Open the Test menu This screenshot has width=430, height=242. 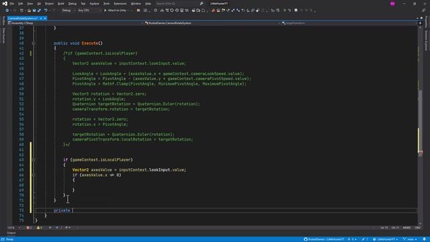(x=83, y=3)
